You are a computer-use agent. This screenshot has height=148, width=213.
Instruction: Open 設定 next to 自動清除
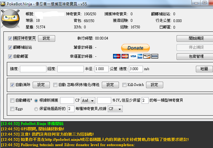[x=41, y=85]
